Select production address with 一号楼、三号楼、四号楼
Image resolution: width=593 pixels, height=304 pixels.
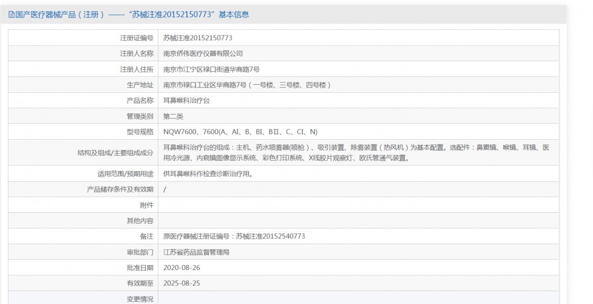pyautogui.click(x=247, y=85)
